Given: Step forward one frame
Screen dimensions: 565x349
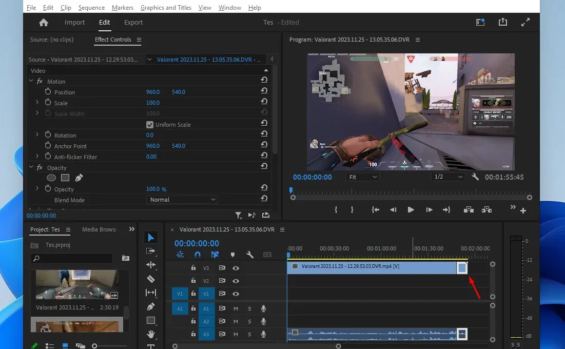Looking at the screenshot, I should coord(429,210).
